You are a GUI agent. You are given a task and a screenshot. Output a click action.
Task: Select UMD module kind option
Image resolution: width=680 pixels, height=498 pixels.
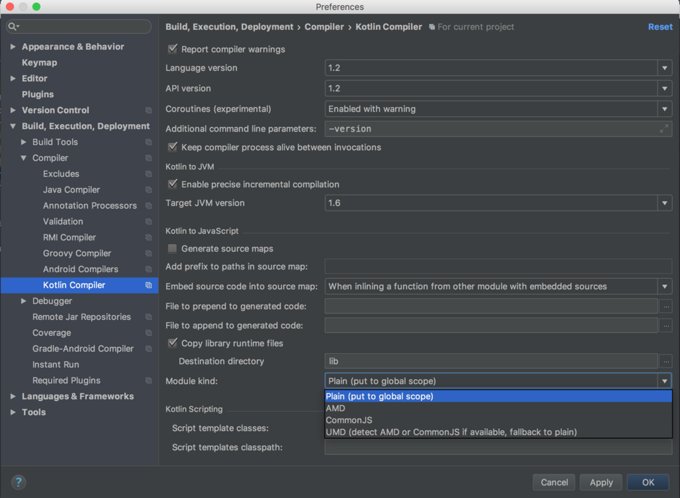[x=498, y=432]
